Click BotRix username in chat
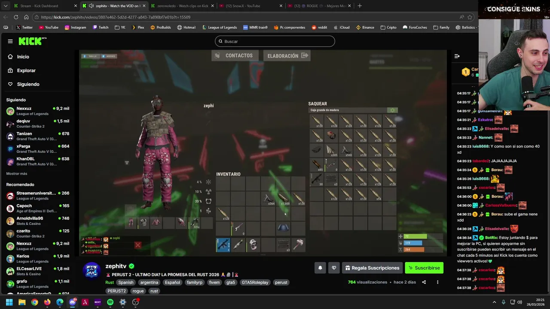 pos(491,237)
